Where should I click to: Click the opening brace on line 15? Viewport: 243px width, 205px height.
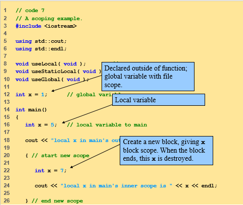click(x=17, y=117)
